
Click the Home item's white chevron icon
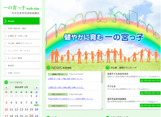5,21
